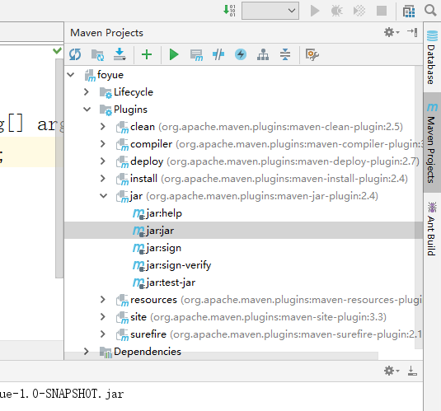Select the Maven Projects side tab
Image resolution: width=441 pixels, height=411 pixels.
[432, 142]
